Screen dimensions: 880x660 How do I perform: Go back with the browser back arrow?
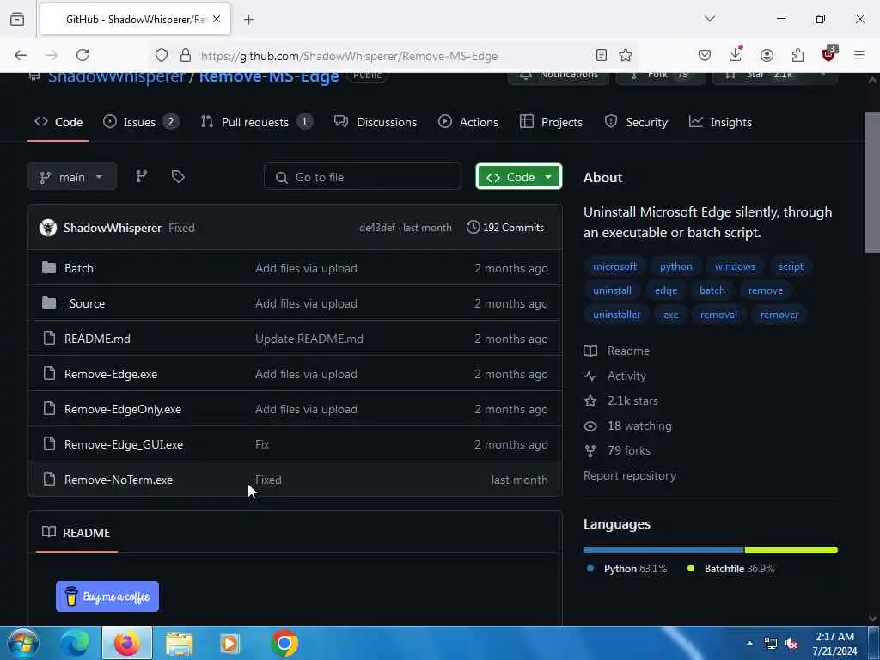click(21, 55)
